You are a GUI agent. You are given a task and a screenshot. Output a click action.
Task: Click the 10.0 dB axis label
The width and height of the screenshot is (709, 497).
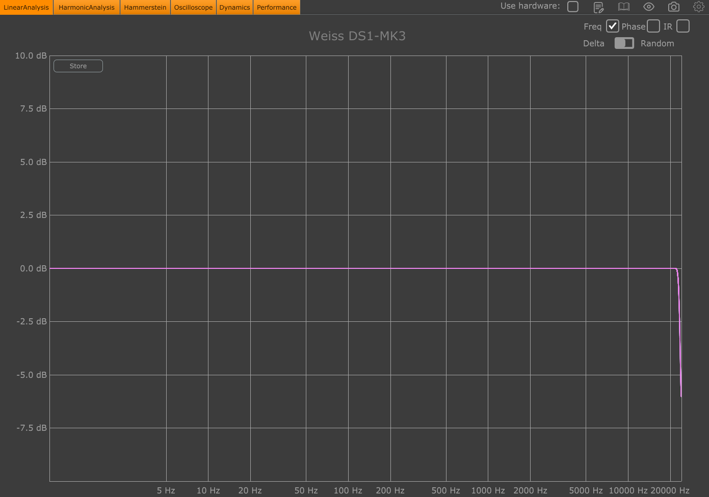pyautogui.click(x=31, y=56)
